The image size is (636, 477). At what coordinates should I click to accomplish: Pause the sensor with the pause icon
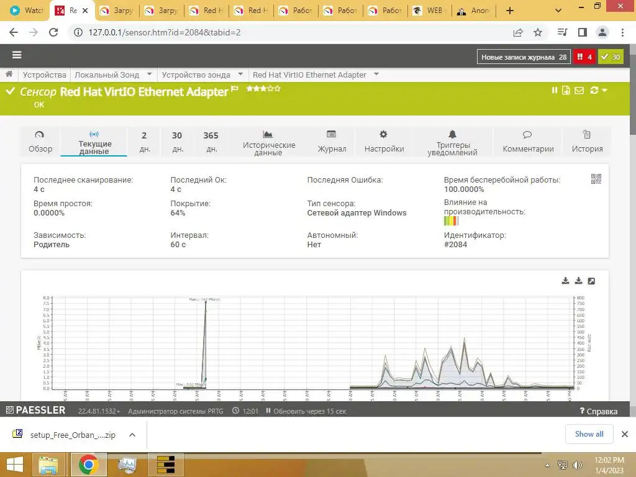click(x=555, y=90)
